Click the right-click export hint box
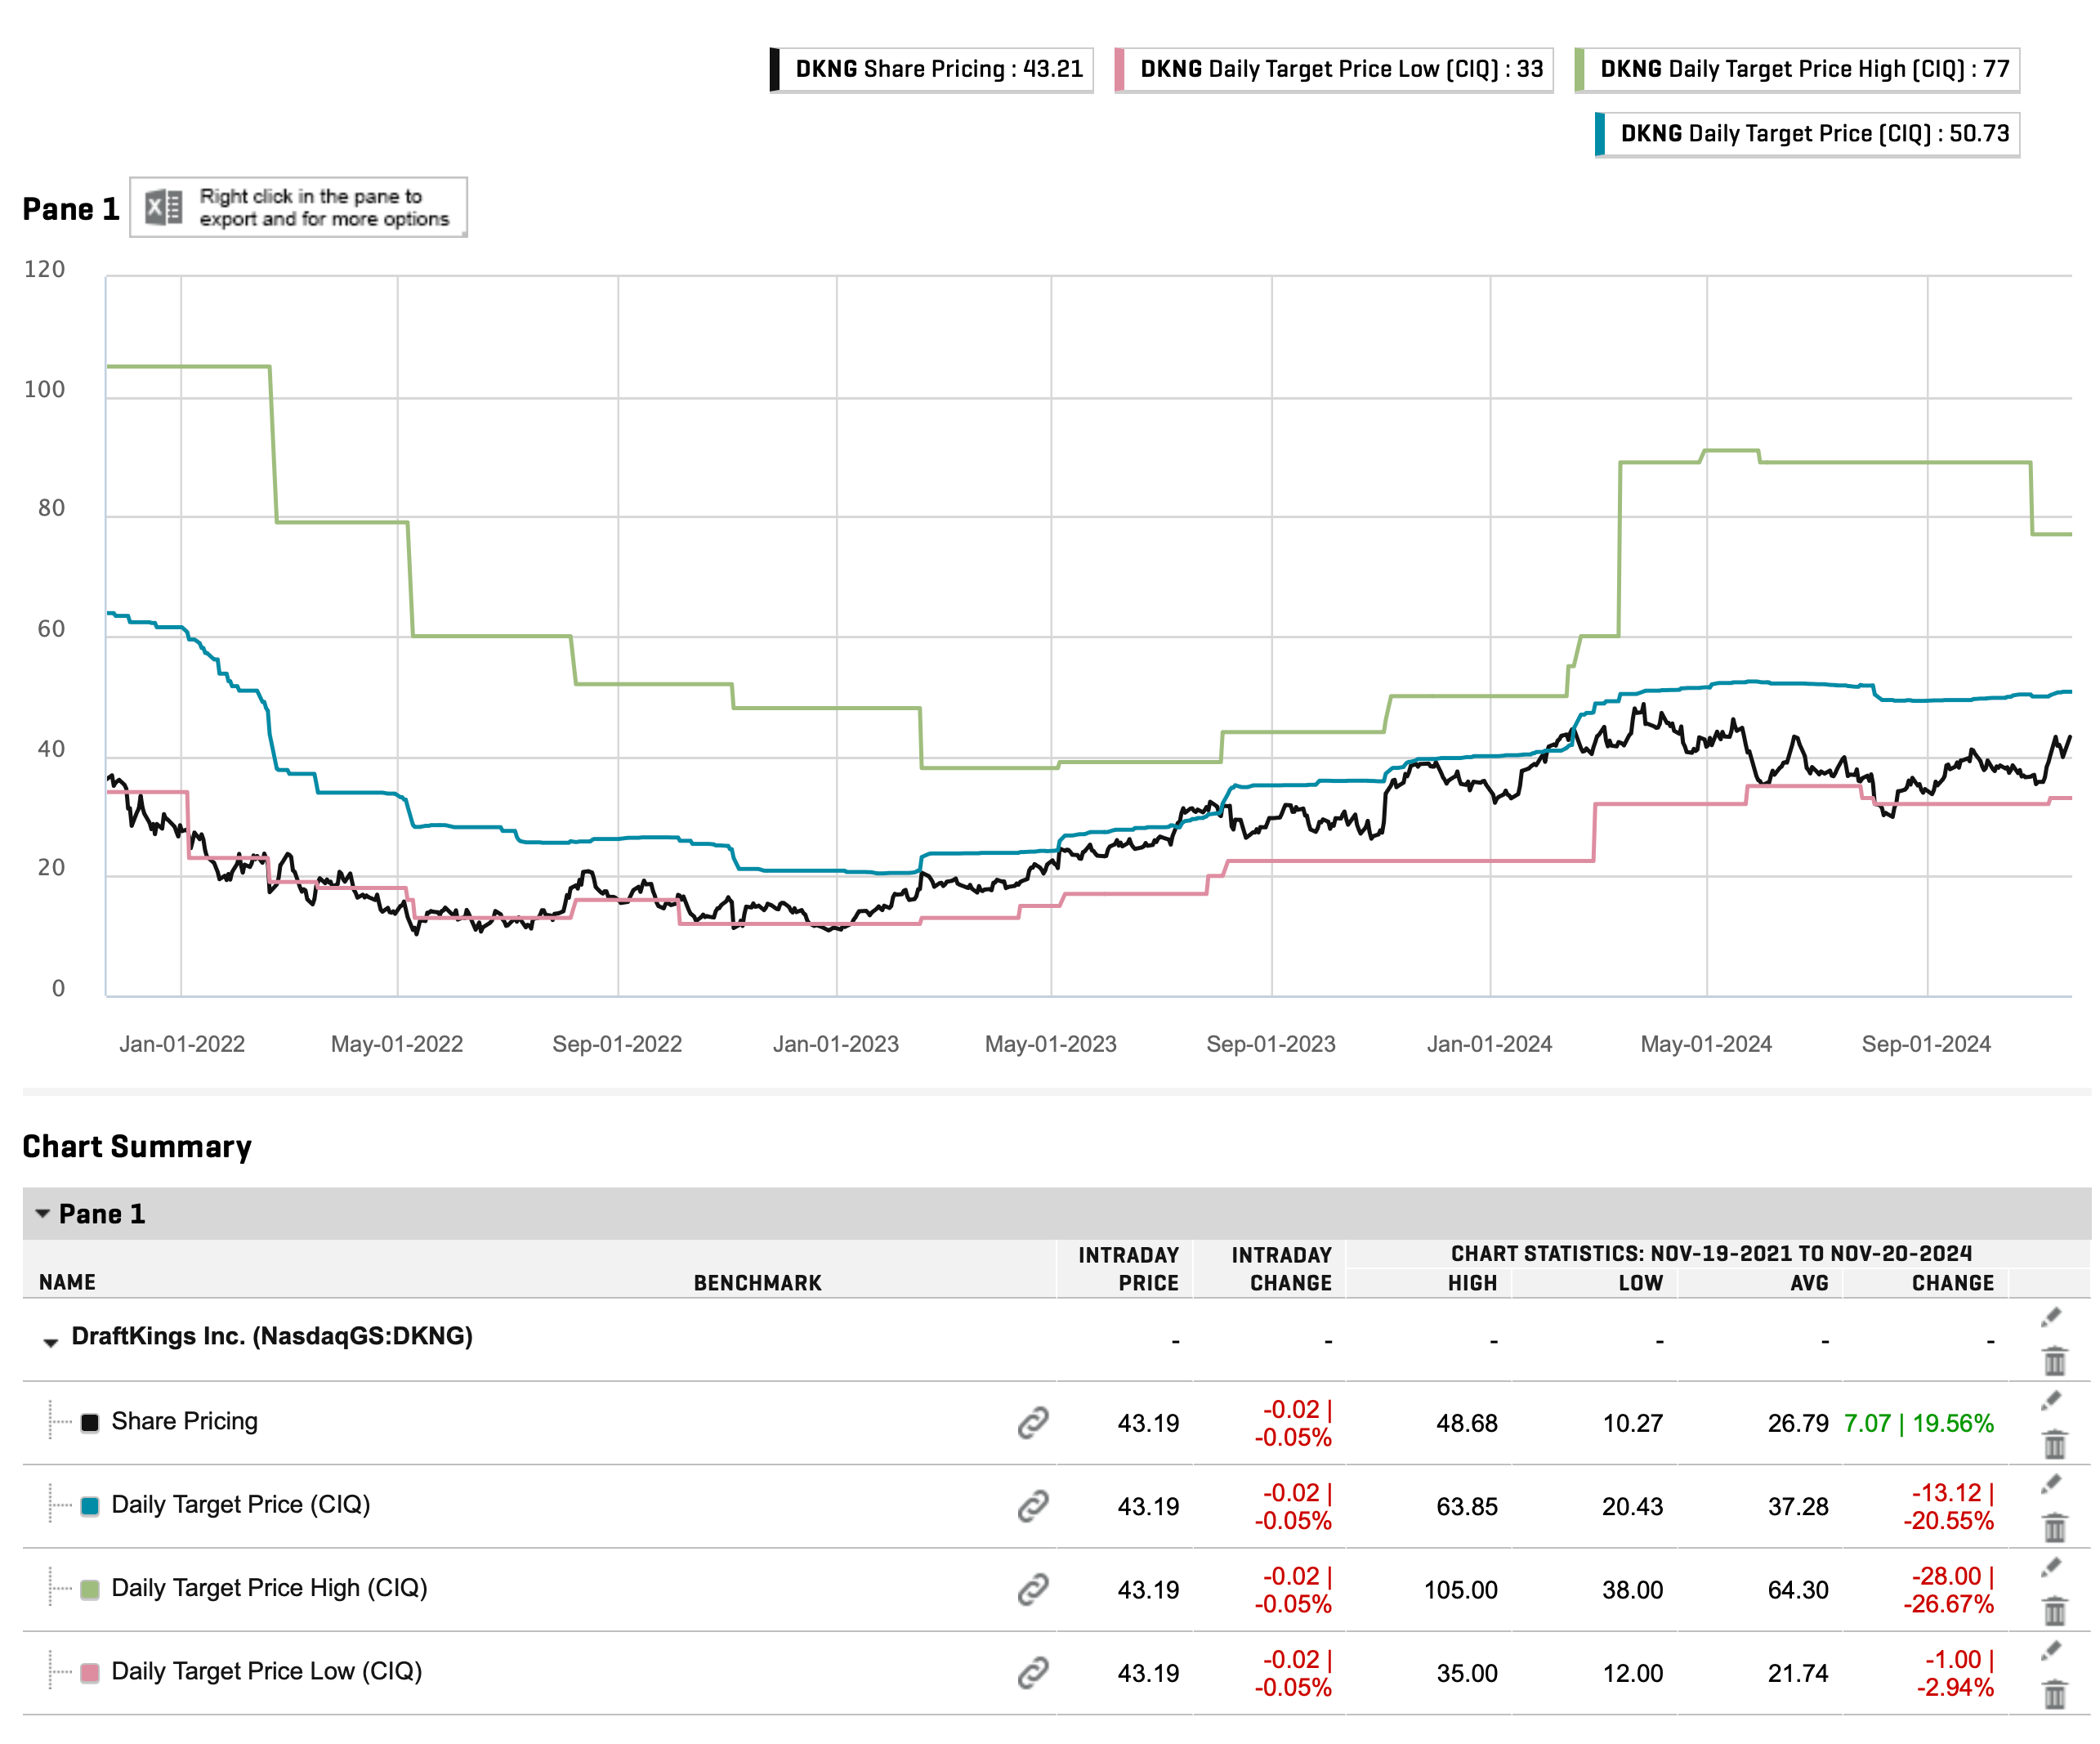2100x1744 pixels. [298, 207]
